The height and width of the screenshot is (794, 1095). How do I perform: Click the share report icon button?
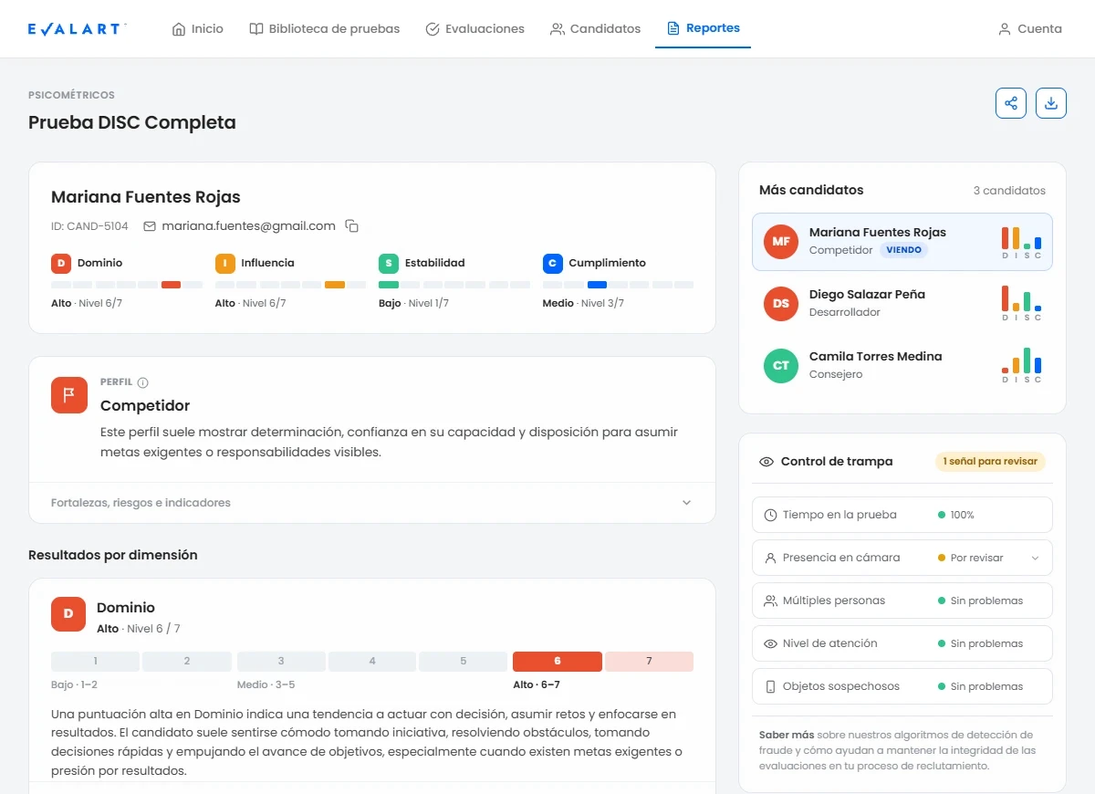click(1011, 103)
